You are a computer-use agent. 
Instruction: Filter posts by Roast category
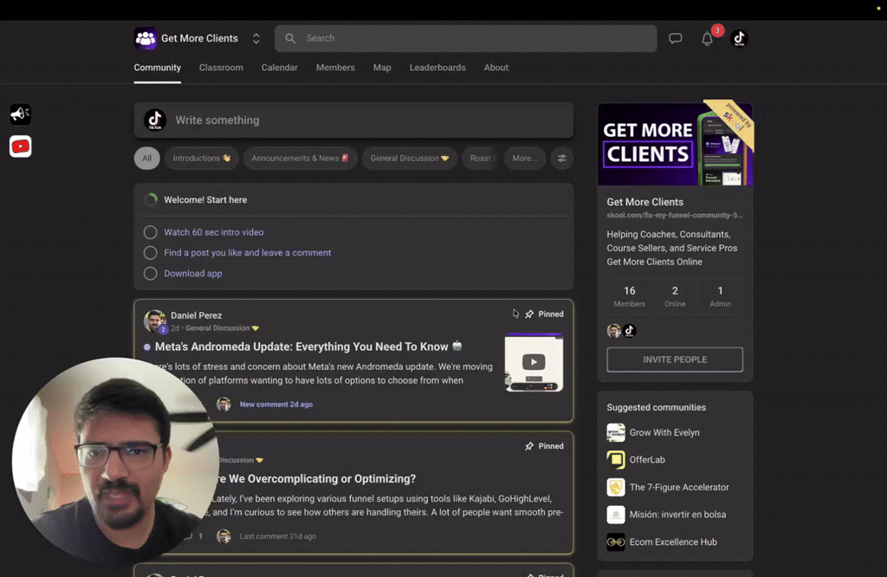[482, 159]
